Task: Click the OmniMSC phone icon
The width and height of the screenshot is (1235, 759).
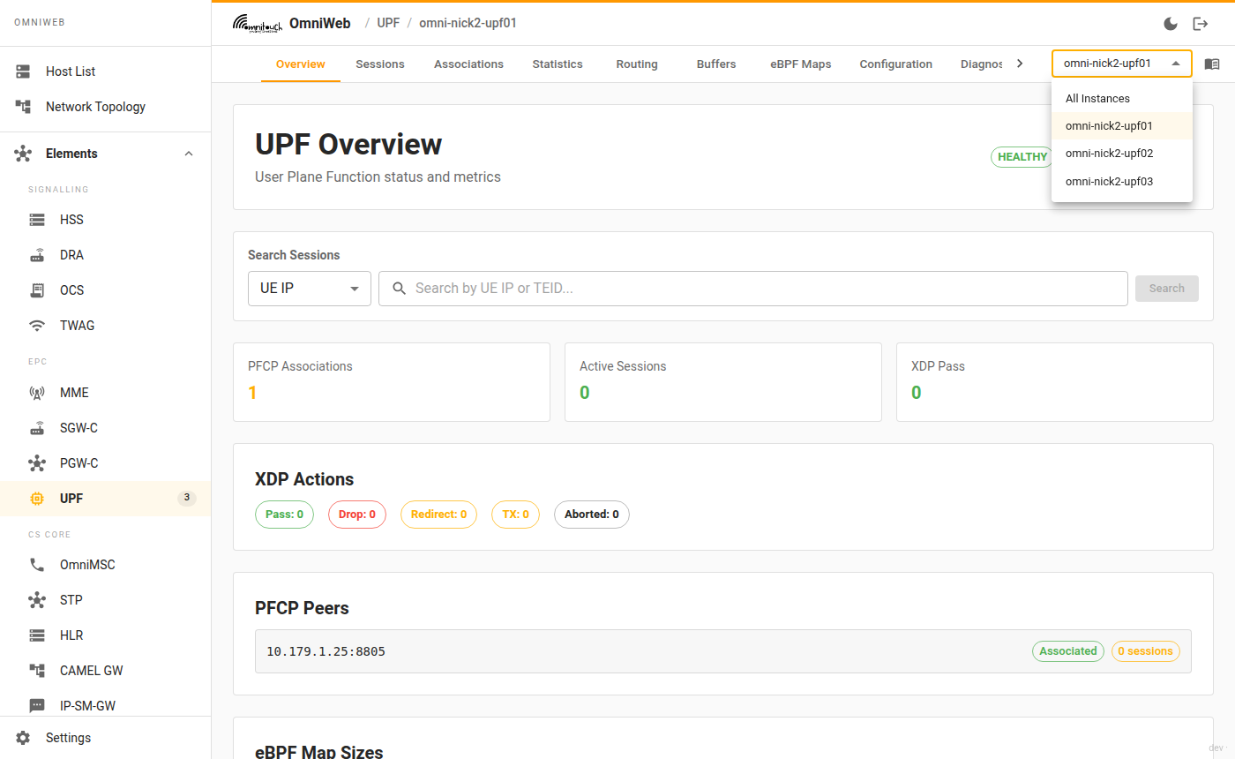Action: pyautogui.click(x=37, y=565)
